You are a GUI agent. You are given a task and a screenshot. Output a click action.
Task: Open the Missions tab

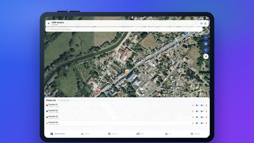[x=113, y=134]
